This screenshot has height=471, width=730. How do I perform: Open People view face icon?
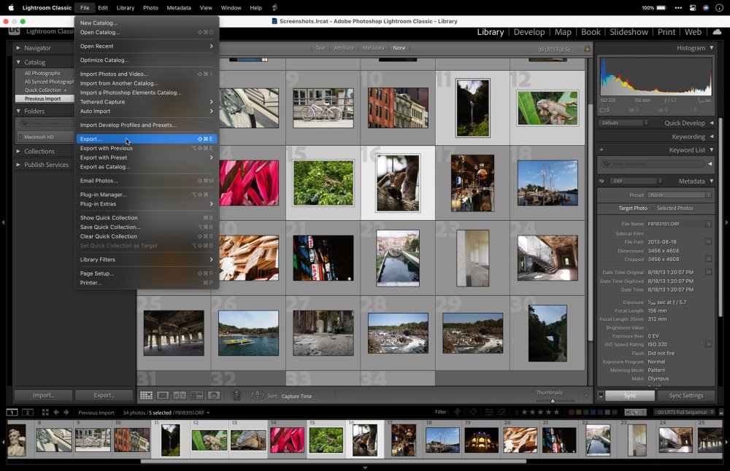tap(213, 395)
